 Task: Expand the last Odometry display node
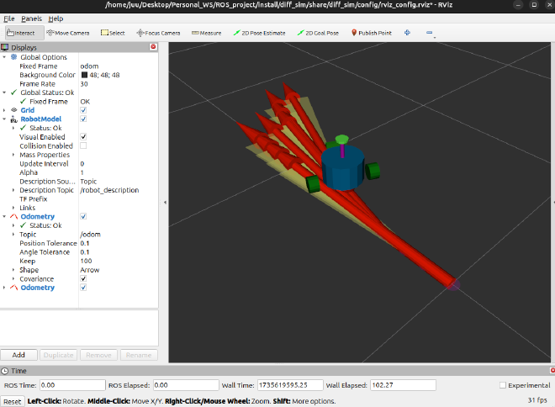click(4, 288)
